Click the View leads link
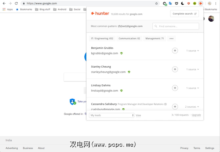 138,115
